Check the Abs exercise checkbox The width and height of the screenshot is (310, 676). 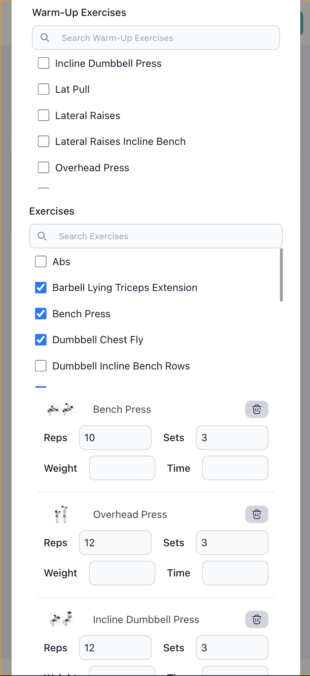point(41,262)
